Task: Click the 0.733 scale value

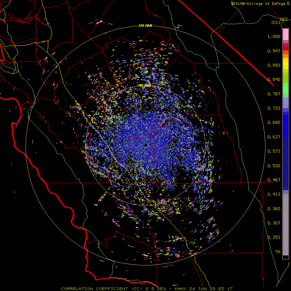Action: (274, 108)
